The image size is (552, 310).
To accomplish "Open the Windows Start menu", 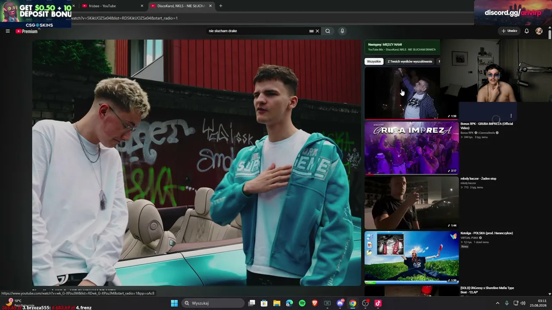I will tap(174, 303).
